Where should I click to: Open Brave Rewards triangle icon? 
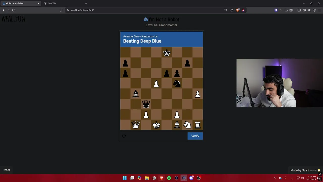tap(243, 10)
